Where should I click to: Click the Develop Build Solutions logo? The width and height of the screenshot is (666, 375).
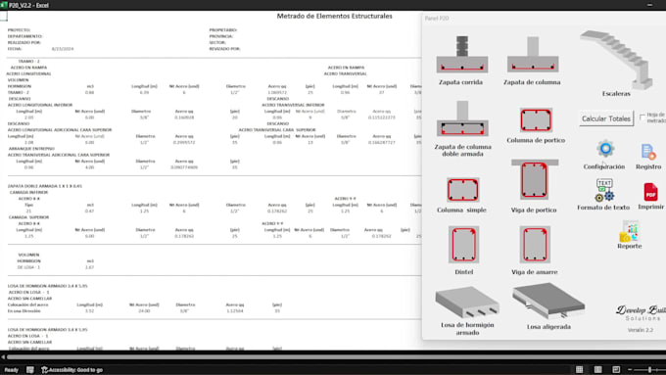point(641,313)
